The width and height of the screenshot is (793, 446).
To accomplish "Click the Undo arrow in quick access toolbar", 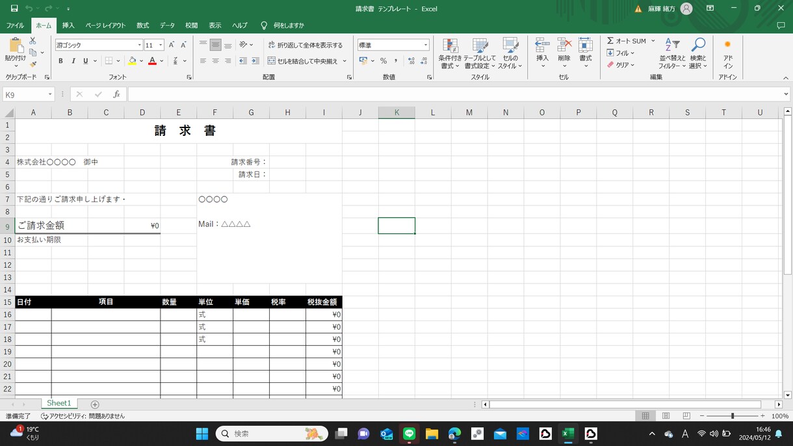I will click(29, 8).
